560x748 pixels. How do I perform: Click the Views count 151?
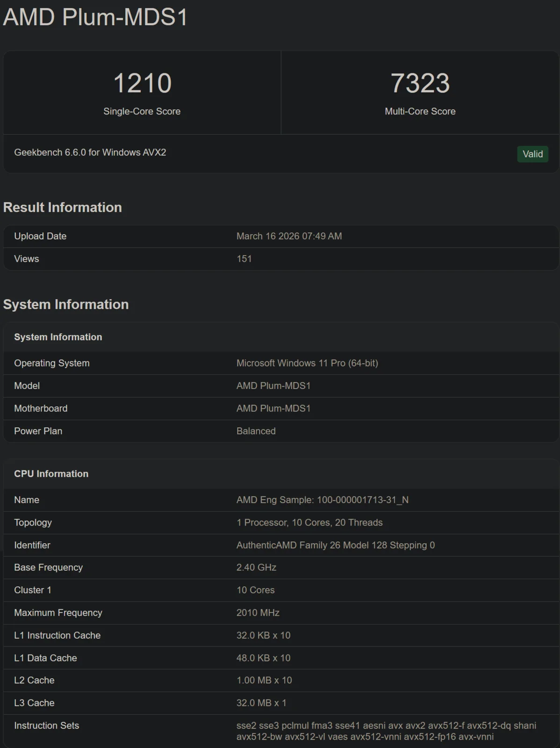244,259
